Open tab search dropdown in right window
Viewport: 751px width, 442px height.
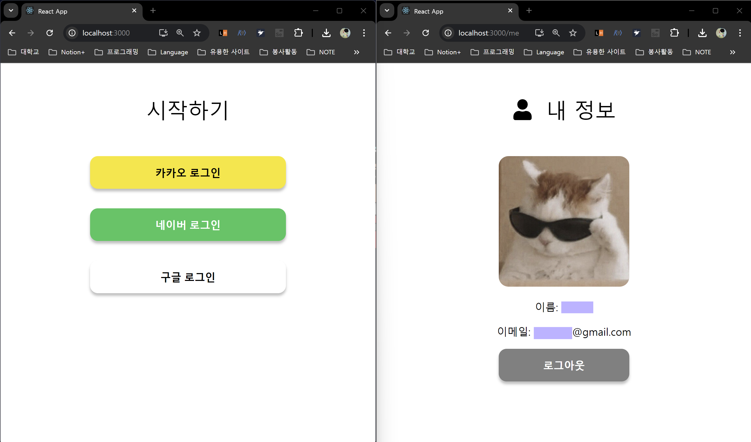pos(387,11)
